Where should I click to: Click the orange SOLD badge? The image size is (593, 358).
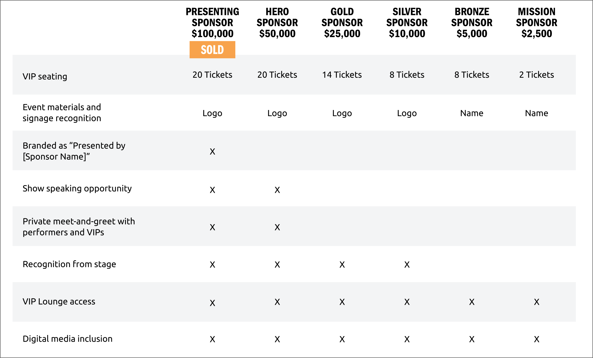(212, 50)
